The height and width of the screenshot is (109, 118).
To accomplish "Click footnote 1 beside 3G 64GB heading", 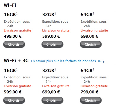I will 94,70.
